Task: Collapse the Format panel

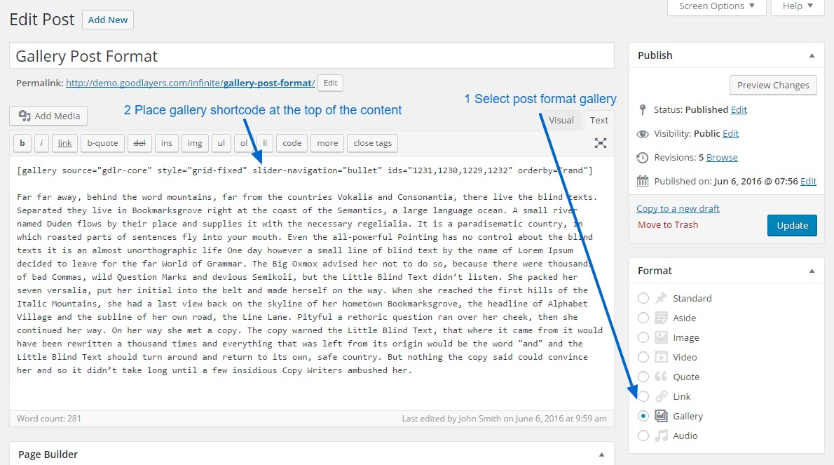Action: click(812, 271)
